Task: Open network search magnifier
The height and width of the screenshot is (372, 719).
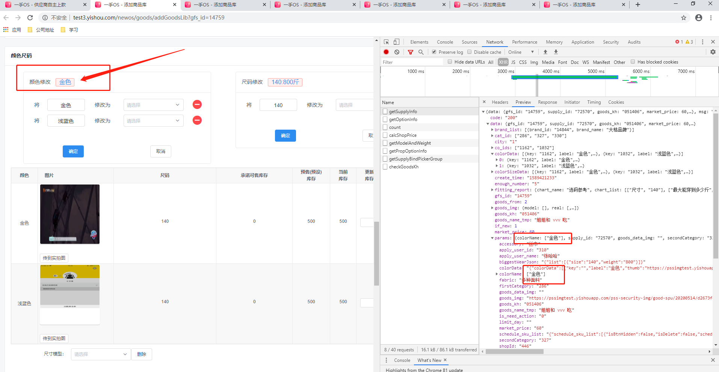Action: (421, 52)
